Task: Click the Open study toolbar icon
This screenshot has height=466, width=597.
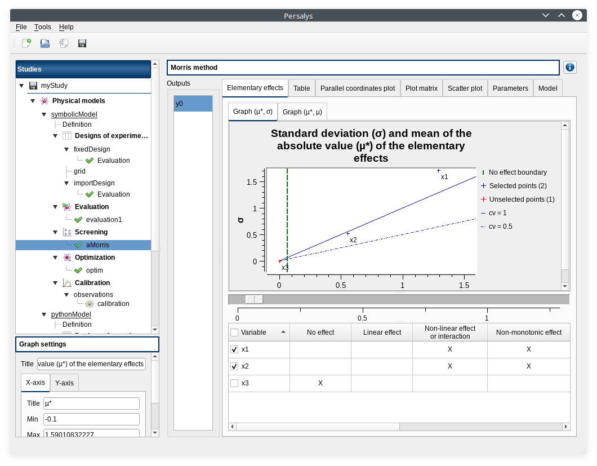Action: click(45, 43)
